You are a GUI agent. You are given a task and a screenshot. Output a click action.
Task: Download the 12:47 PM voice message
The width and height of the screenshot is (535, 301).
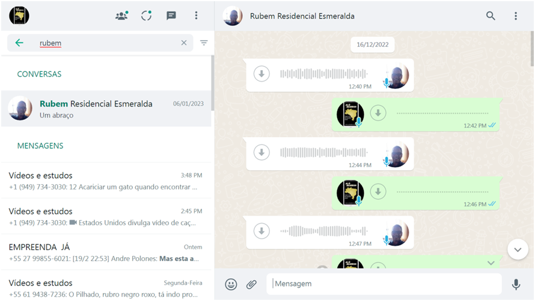click(261, 231)
